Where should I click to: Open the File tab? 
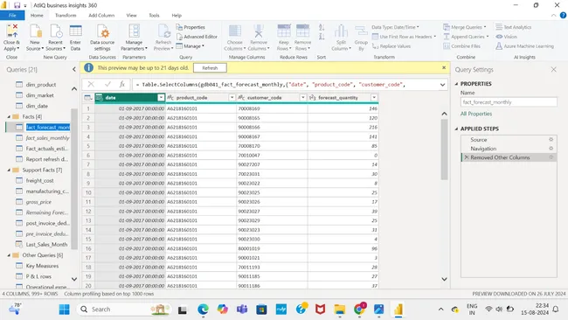[x=12, y=15]
